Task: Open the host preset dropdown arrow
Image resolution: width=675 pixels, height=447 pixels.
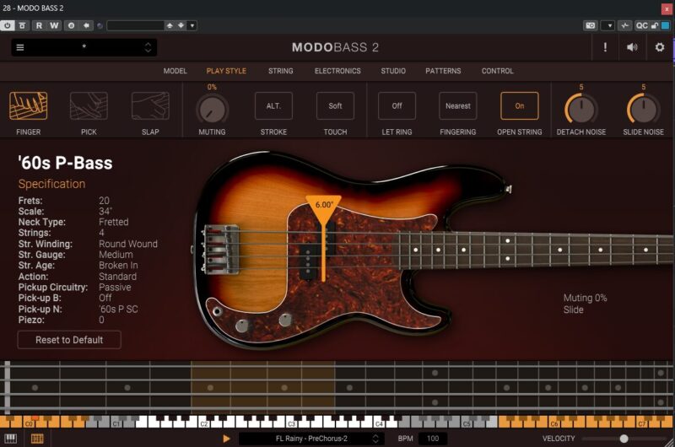Action: [192, 26]
